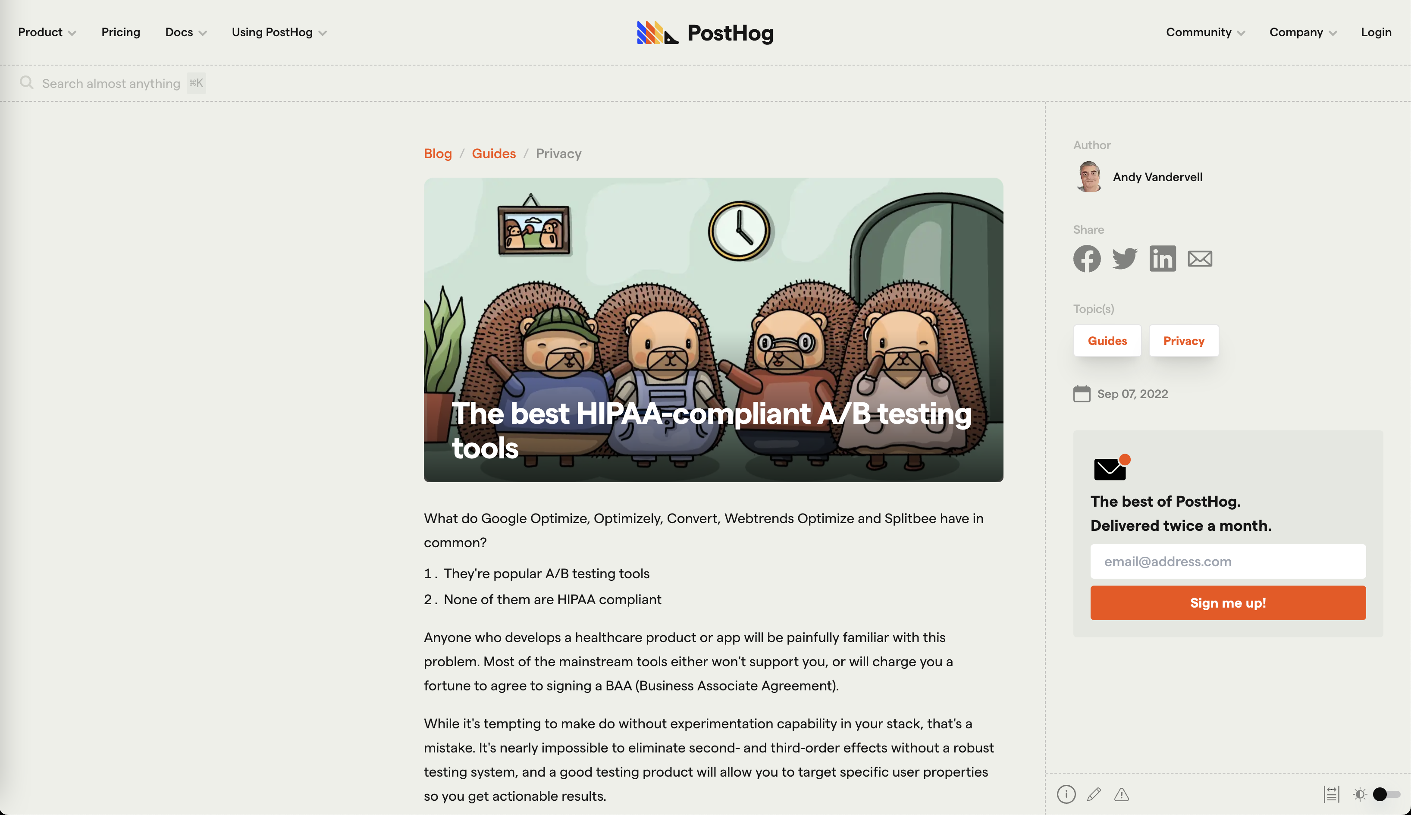Share the post via Twitter icon

1124,259
